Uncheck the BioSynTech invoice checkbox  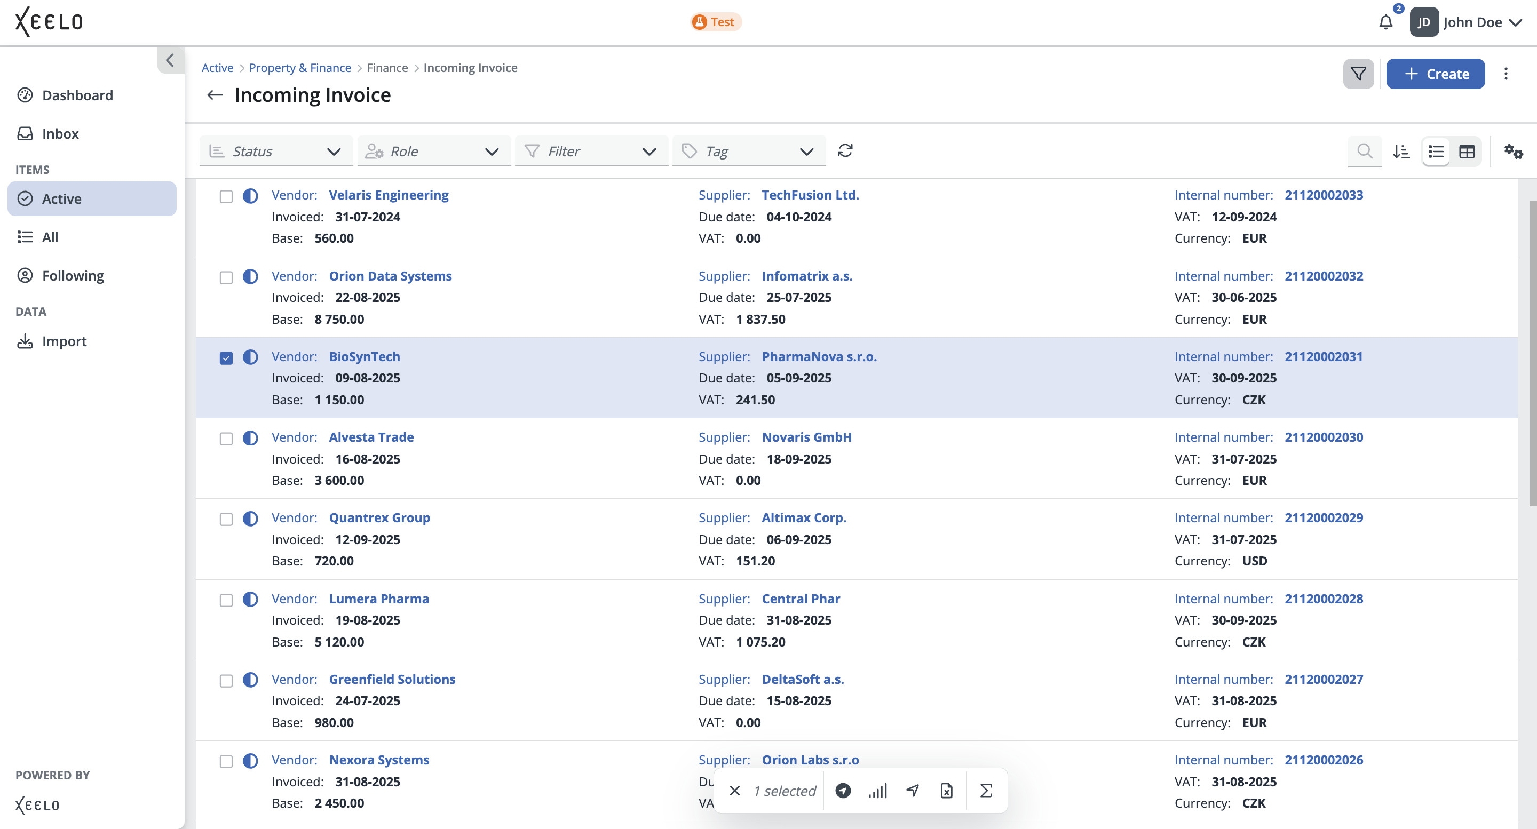[x=226, y=358]
